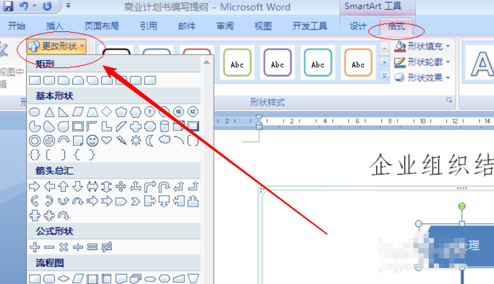This screenshot has height=284, width=494.
Task: Choose the plus sign formula shape
Action: pyautogui.click(x=35, y=247)
